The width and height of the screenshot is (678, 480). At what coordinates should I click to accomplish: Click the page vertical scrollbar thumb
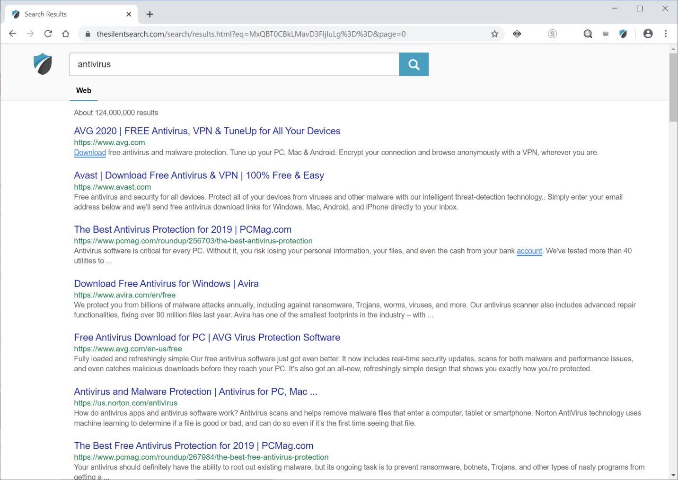coord(673,87)
